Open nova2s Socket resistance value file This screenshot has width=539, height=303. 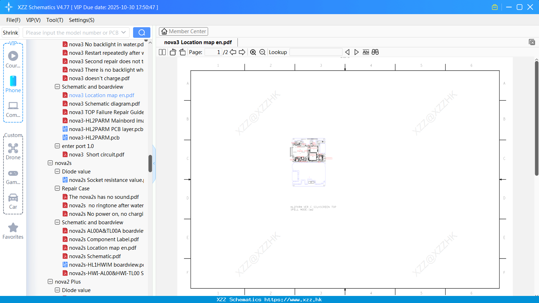(106, 180)
